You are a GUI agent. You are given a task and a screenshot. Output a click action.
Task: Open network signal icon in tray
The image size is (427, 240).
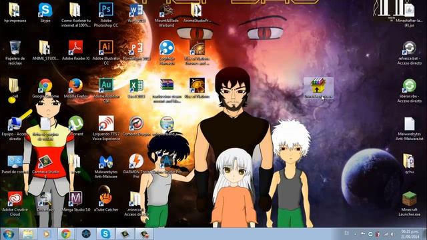[386, 234]
